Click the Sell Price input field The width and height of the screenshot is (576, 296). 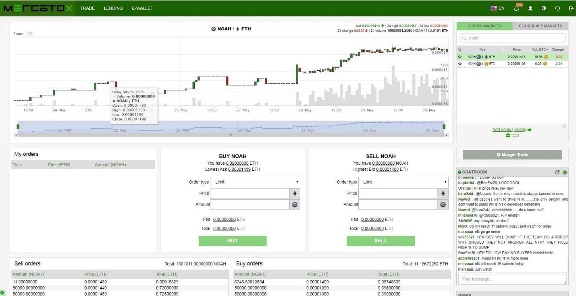[398, 193]
